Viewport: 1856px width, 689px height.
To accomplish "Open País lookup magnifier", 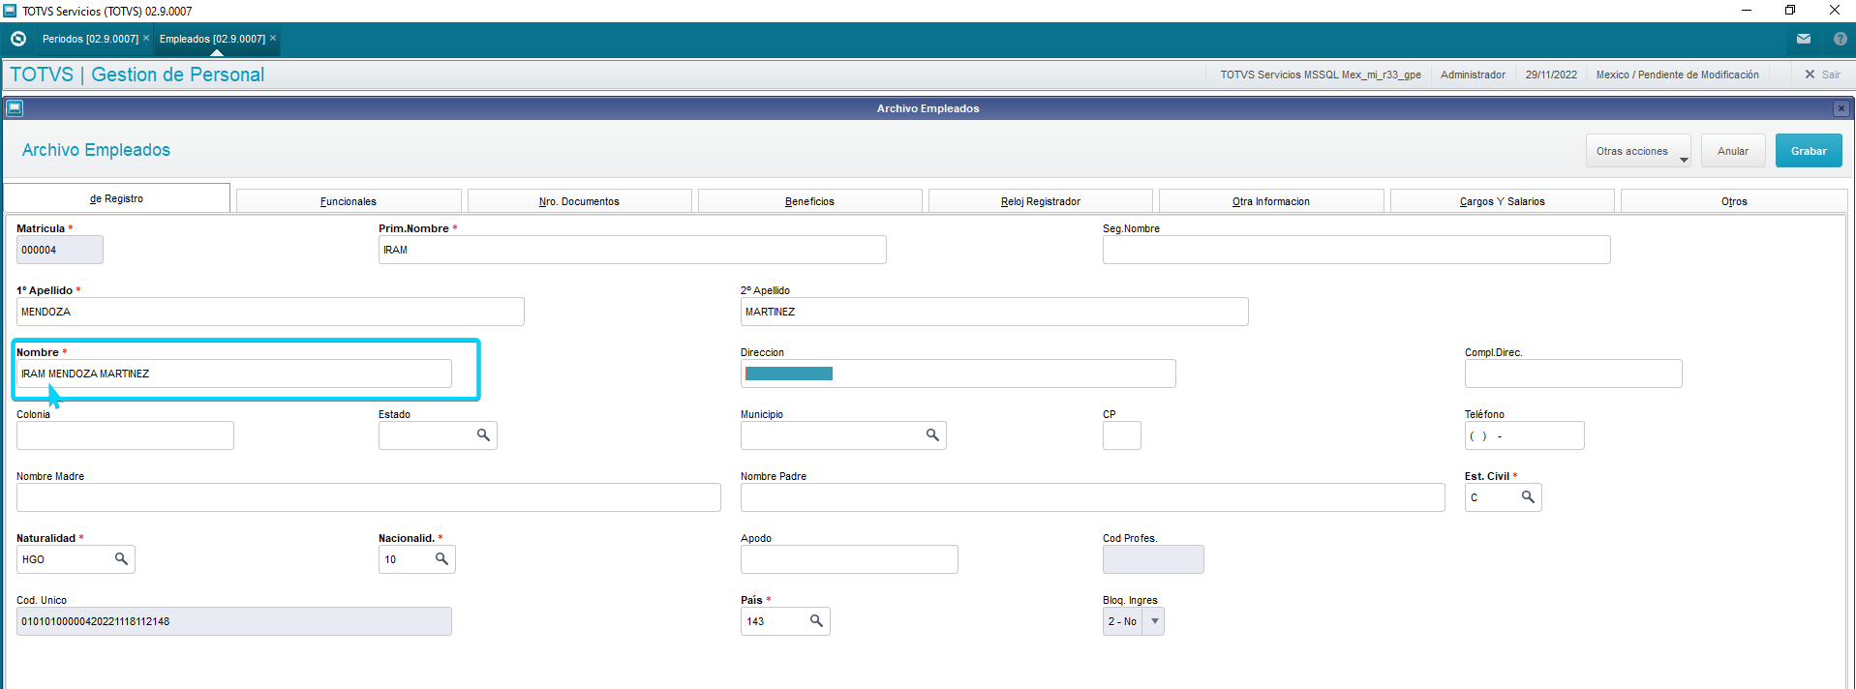I will 816,621.
